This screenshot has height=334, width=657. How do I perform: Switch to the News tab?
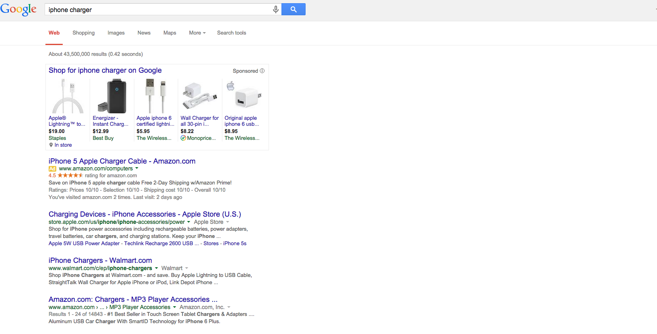pyautogui.click(x=144, y=33)
